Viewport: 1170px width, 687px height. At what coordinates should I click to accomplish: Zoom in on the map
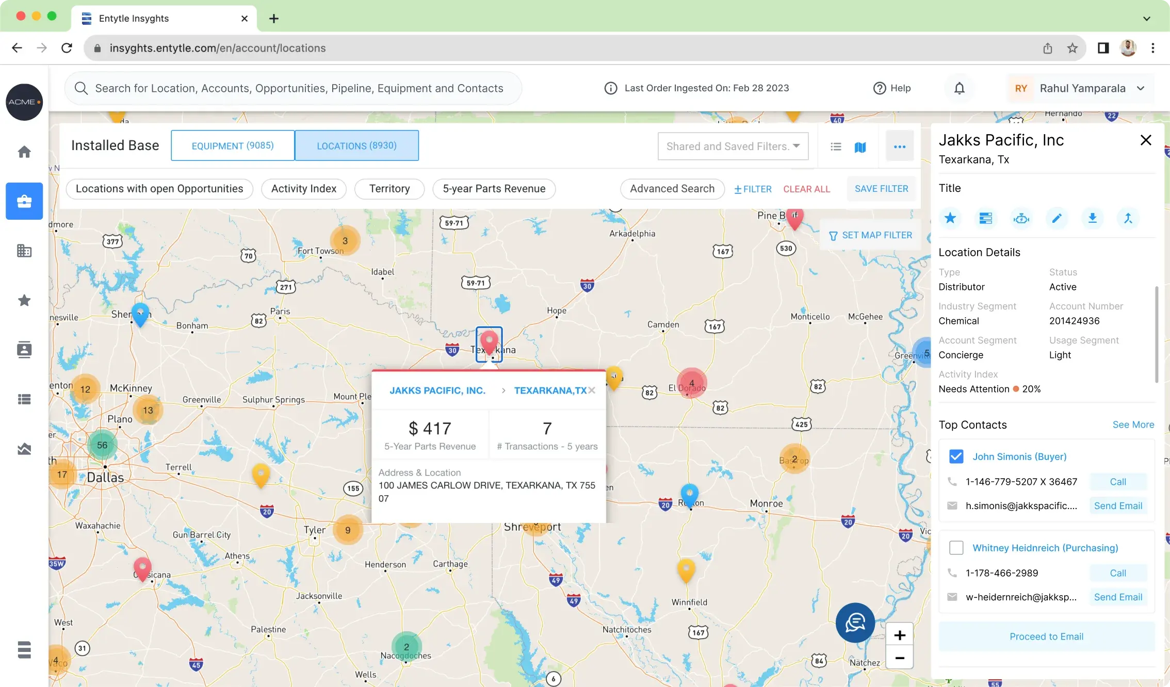click(x=900, y=635)
